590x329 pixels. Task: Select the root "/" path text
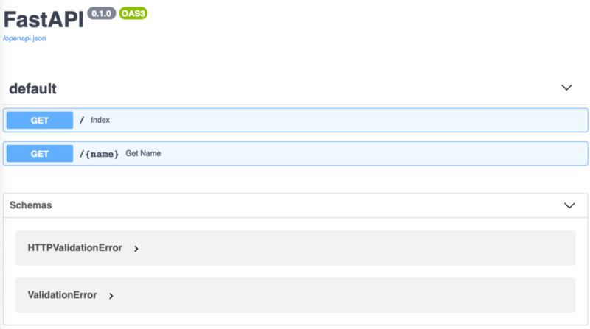tap(82, 120)
